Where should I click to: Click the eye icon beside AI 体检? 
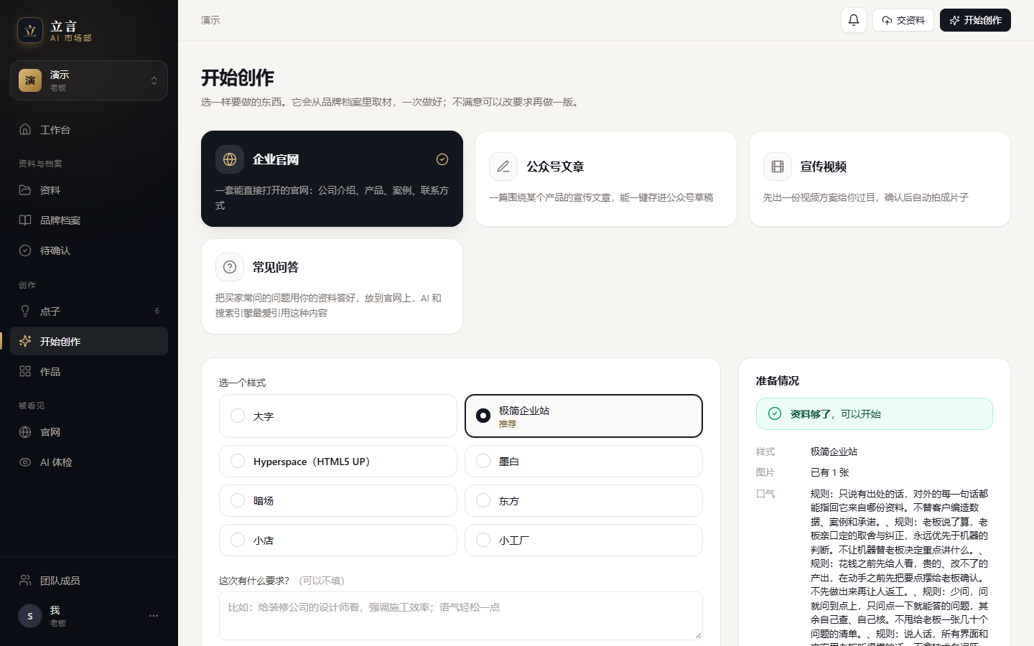click(x=25, y=462)
